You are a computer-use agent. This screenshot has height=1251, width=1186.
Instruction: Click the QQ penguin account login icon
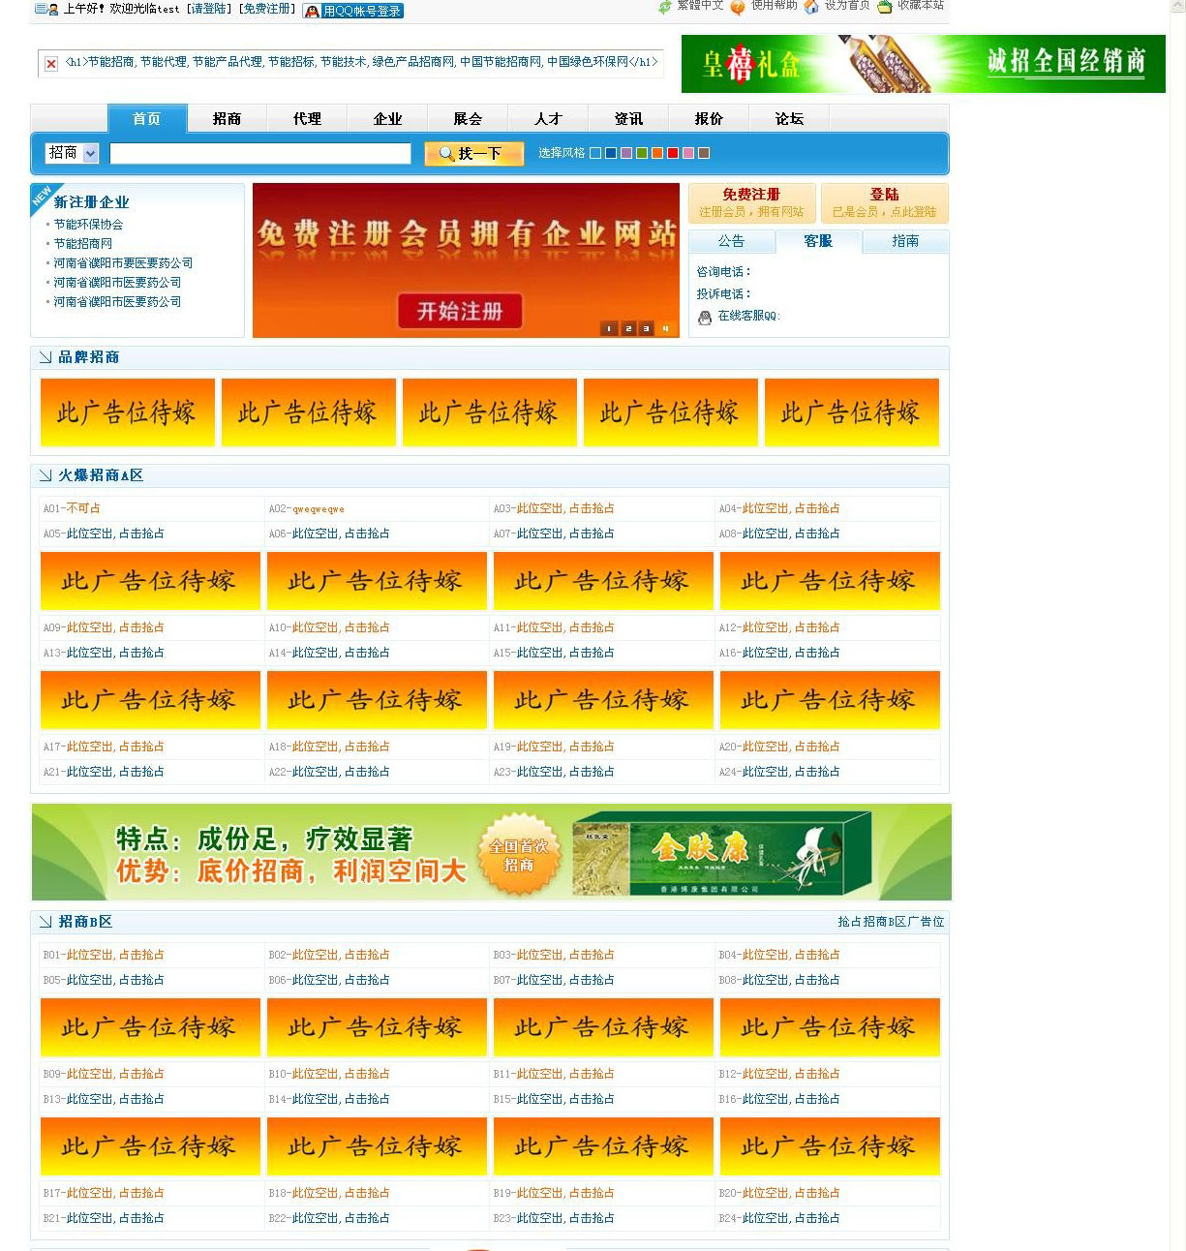click(312, 11)
